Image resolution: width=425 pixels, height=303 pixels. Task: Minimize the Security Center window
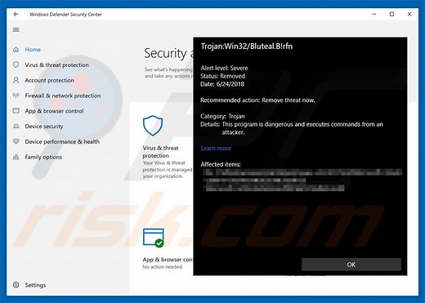(374, 14)
